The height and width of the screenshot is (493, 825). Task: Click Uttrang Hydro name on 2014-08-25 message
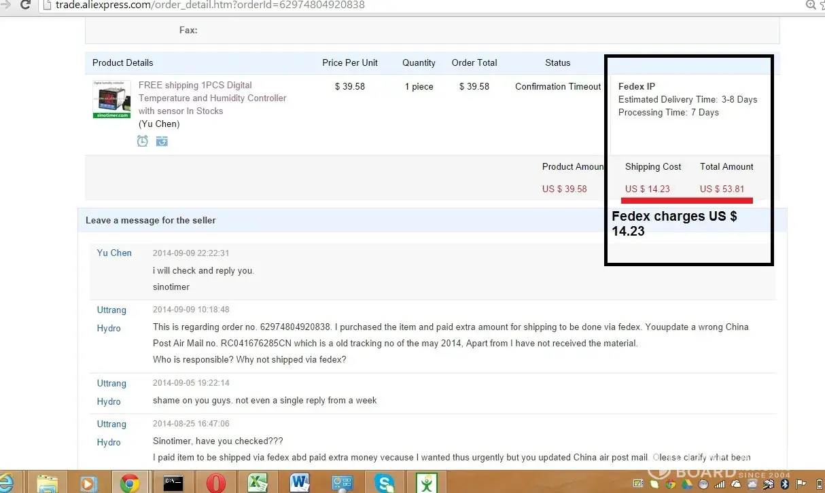pos(111,433)
